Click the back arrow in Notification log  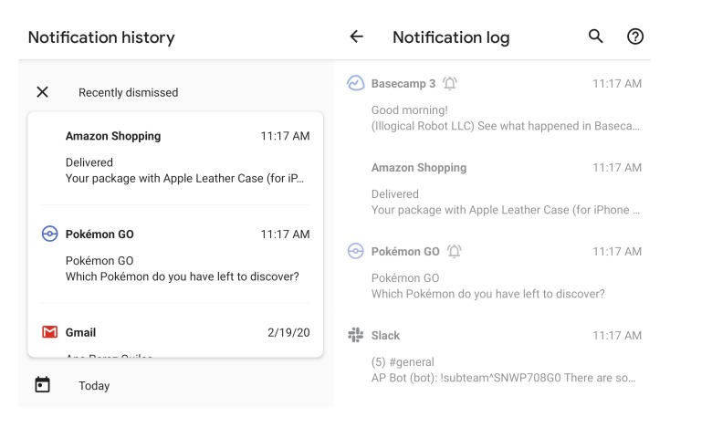[357, 36]
